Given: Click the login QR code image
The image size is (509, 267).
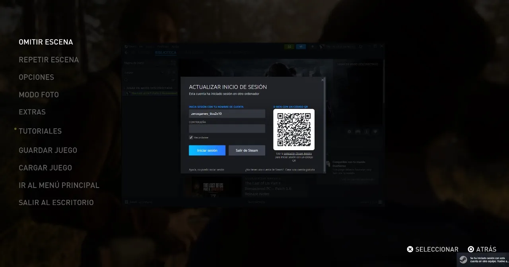Looking at the screenshot, I should pyautogui.click(x=294, y=130).
